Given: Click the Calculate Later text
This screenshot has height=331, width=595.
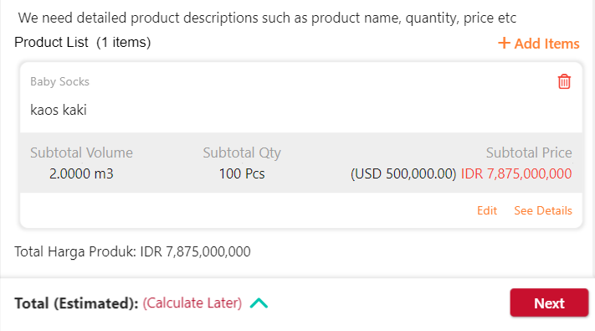Looking at the screenshot, I should point(192,303).
